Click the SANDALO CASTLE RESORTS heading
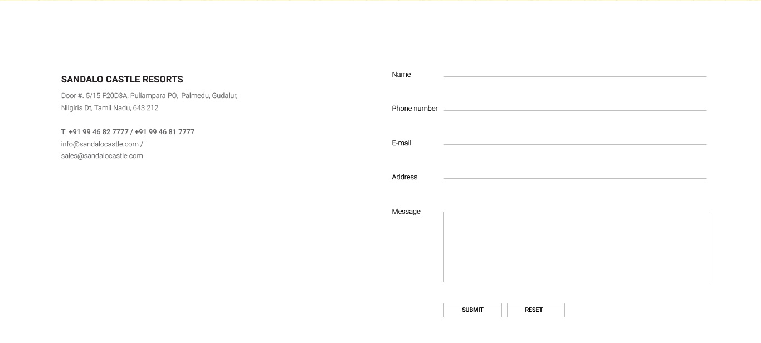Screen dimensions: 761x343 coord(122,80)
